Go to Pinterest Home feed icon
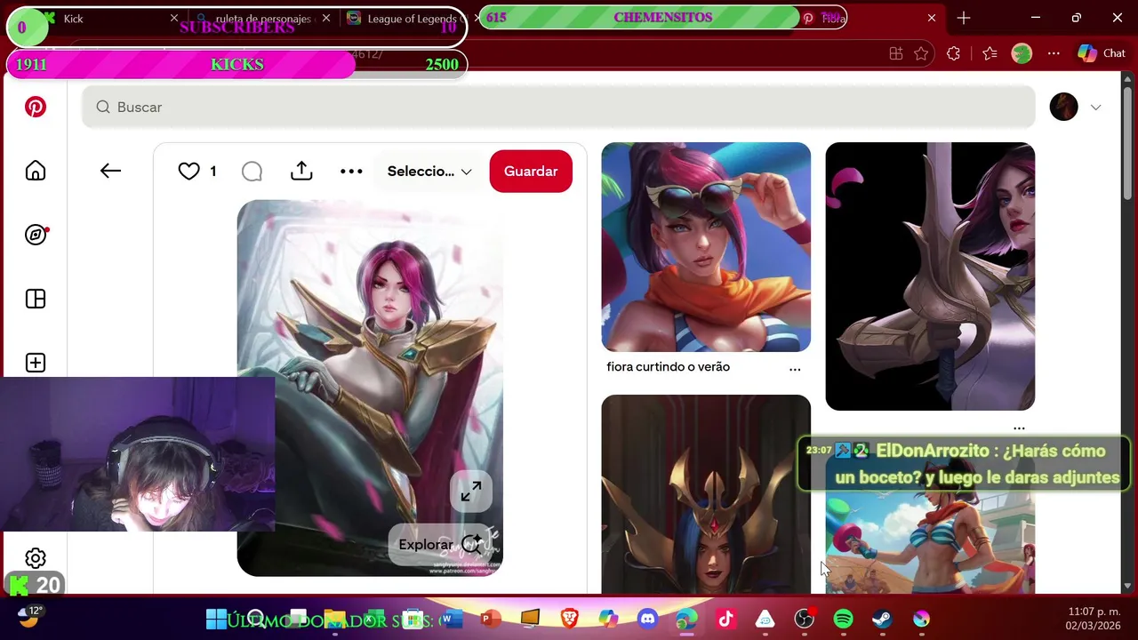 point(36,171)
